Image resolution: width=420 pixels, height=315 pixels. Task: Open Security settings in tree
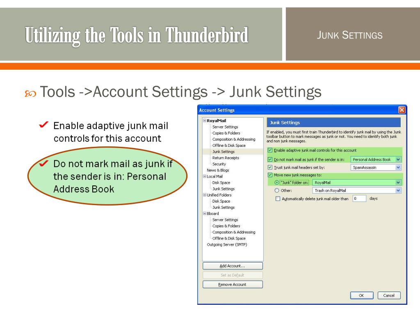(x=219, y=164)
